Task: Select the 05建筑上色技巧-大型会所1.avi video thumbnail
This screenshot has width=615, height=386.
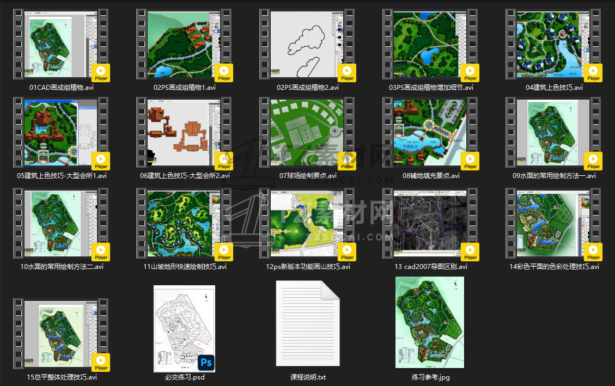Action: click(x=61, y=132)
